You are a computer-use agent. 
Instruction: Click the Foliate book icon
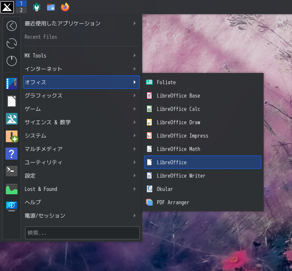pos(149,82)
